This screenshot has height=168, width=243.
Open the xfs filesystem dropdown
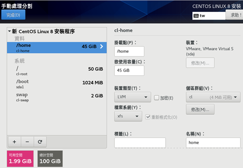128,116
